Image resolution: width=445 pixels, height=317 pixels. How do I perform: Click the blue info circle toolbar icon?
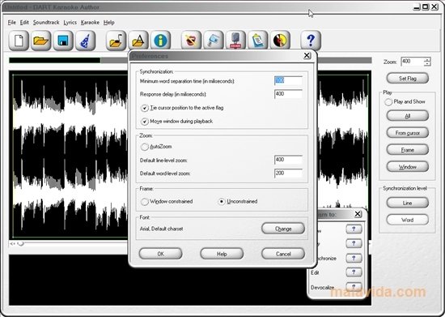point(161,41)
